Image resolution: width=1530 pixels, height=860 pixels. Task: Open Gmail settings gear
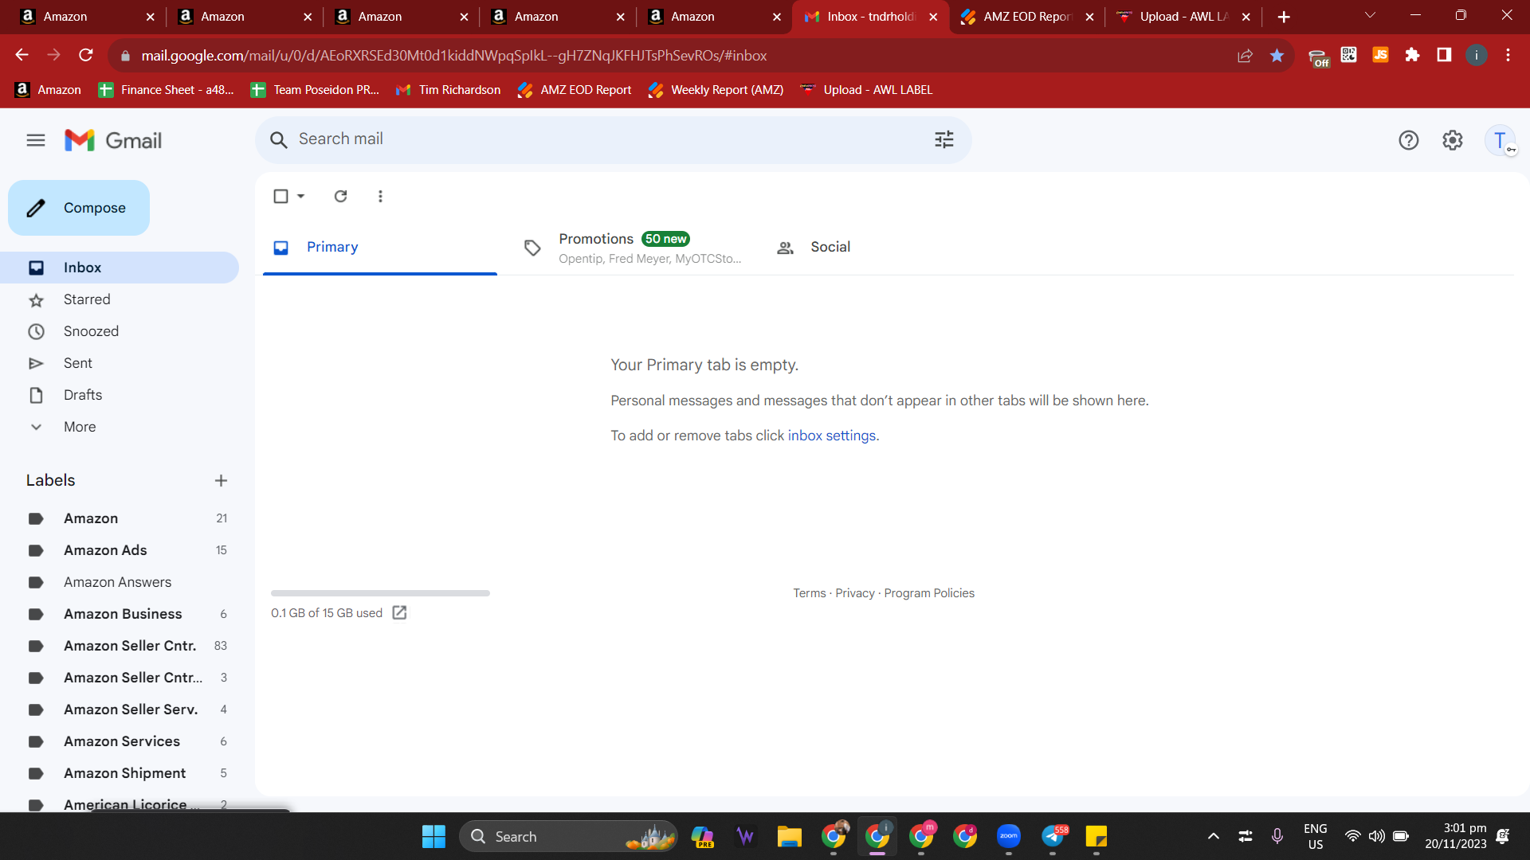(1453, 141)
